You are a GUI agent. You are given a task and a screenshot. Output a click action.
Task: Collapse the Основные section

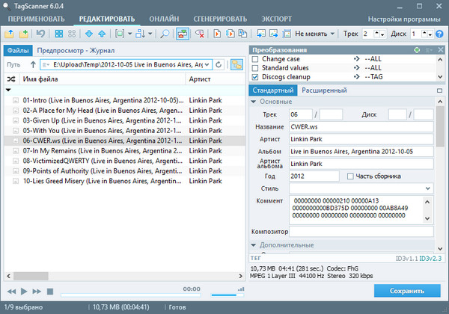253,102
